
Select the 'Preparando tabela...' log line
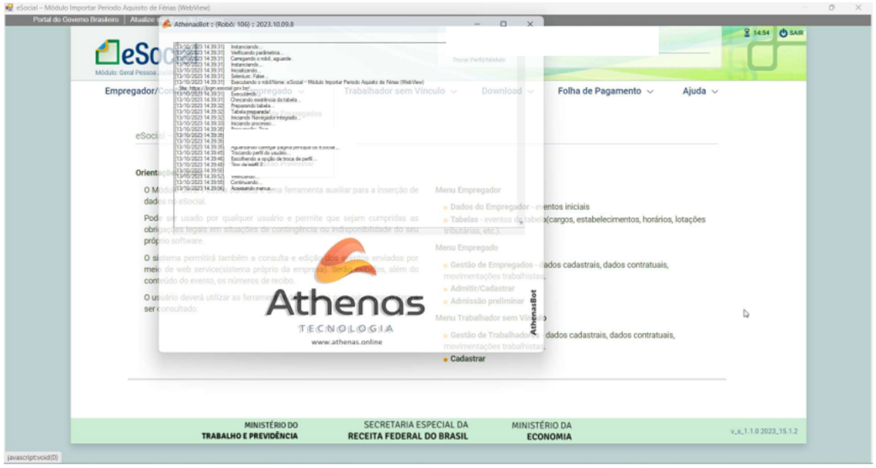225,105
